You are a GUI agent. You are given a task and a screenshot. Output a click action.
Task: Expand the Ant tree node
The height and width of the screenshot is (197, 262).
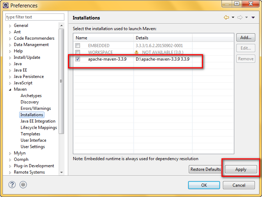click(10, 32)
